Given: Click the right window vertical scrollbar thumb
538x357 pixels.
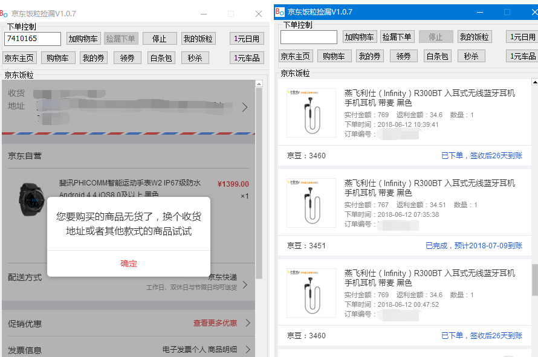Looking at the screenshot, I should (535, 280).
